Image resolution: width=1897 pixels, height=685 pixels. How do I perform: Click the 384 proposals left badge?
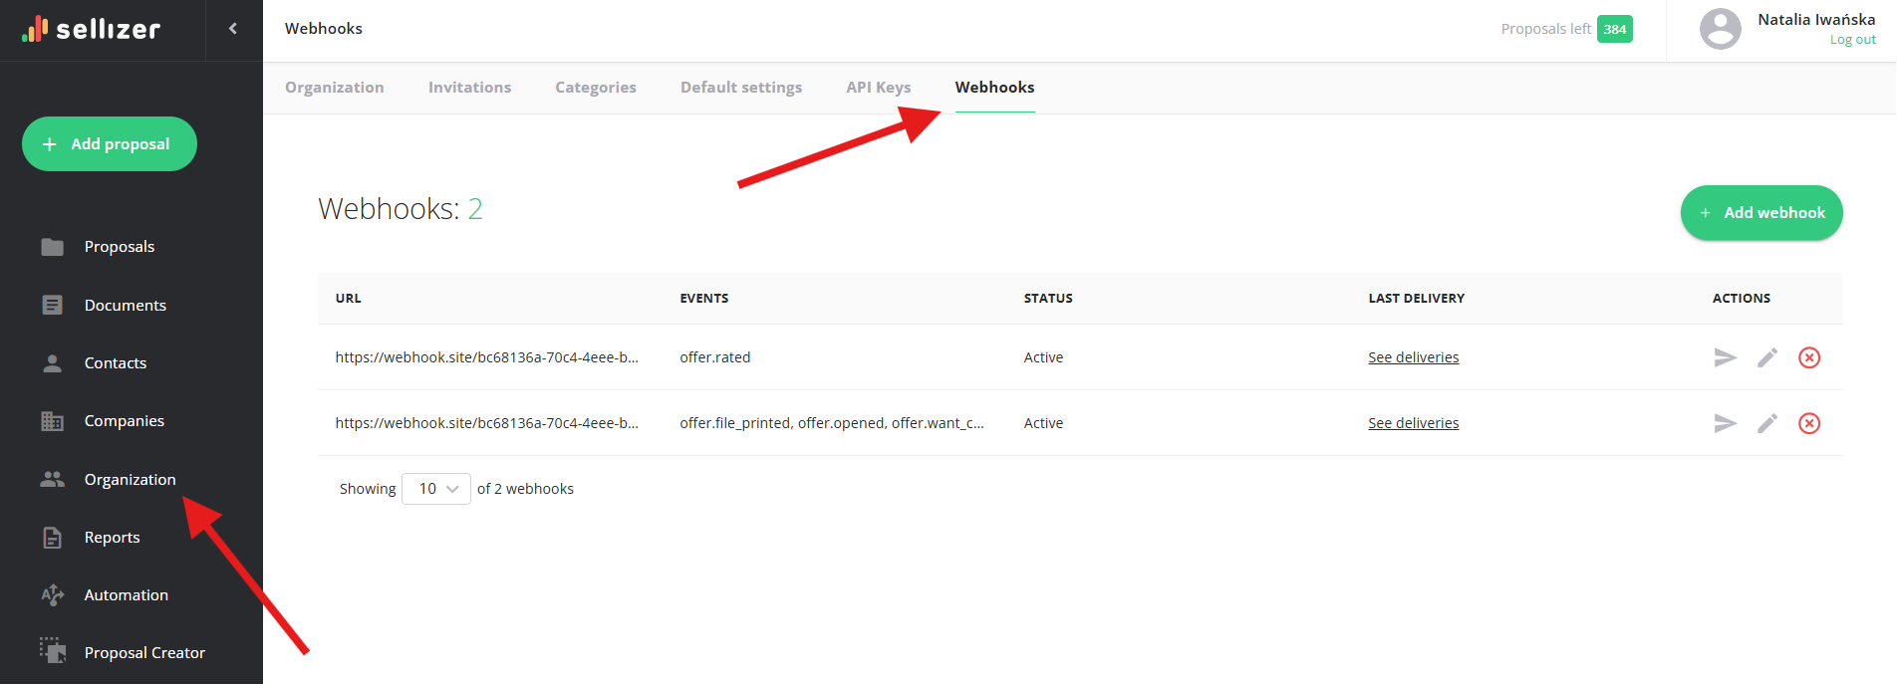click(x=1615, y=29)
